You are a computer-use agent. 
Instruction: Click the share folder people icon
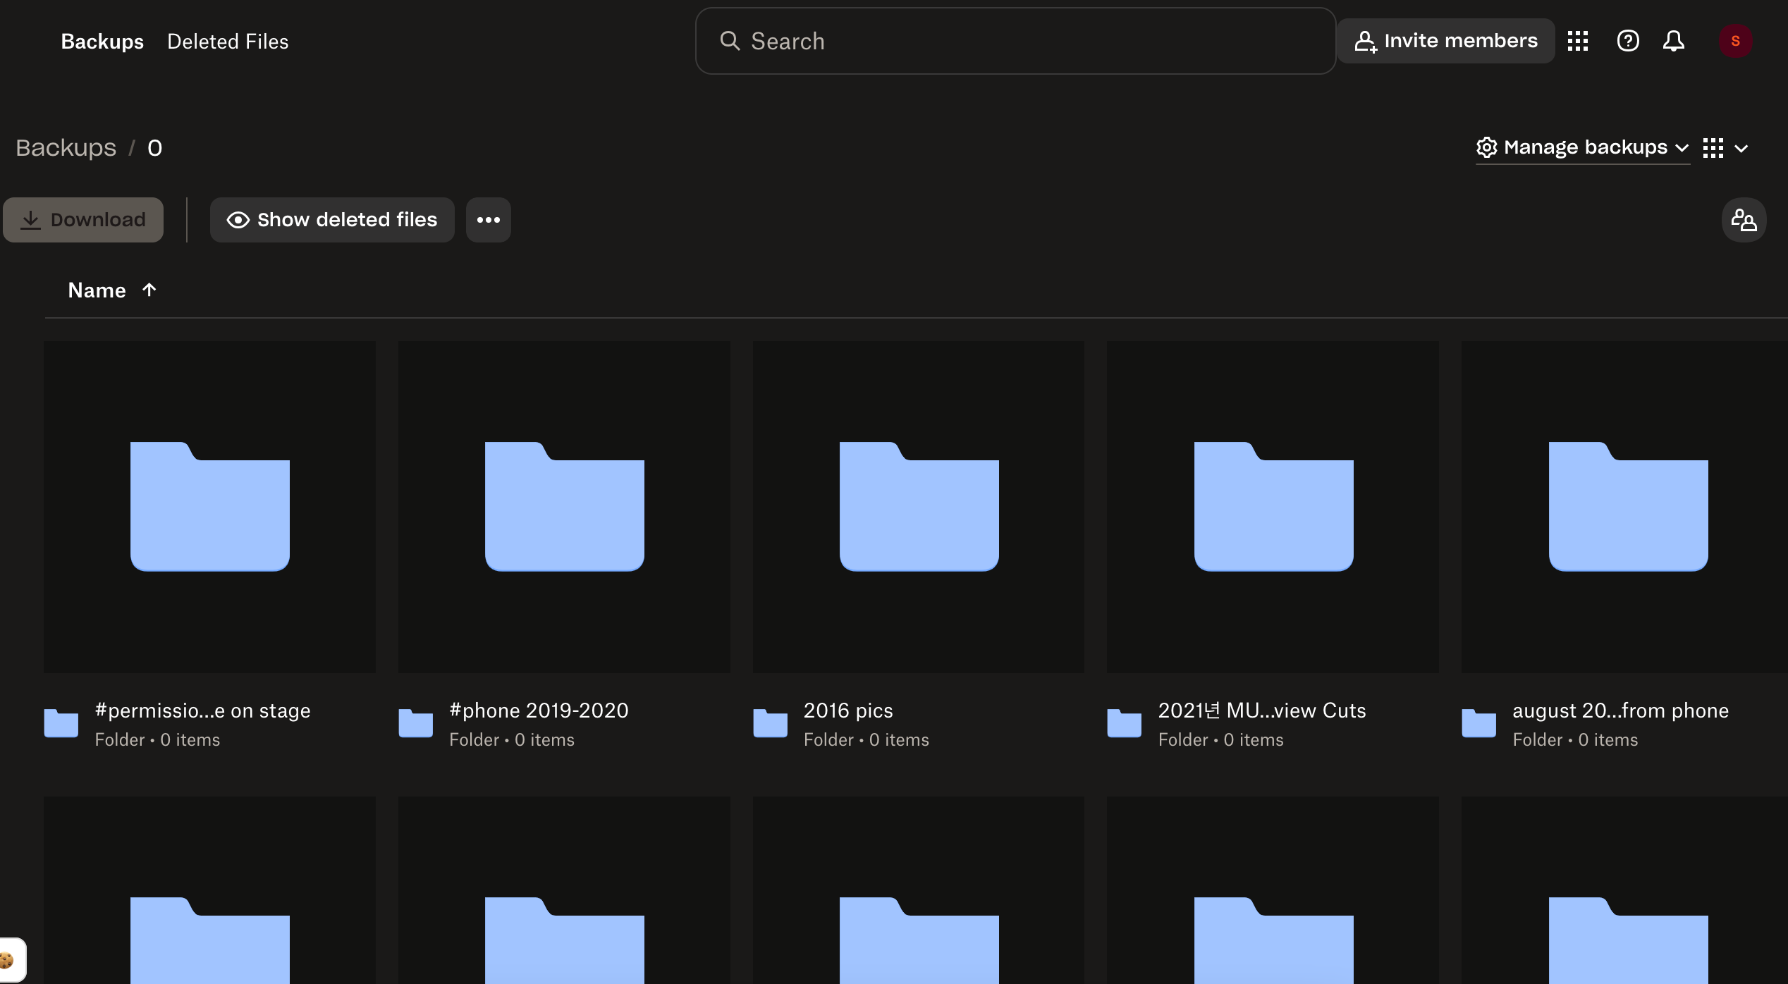(x=1744, y=220)
